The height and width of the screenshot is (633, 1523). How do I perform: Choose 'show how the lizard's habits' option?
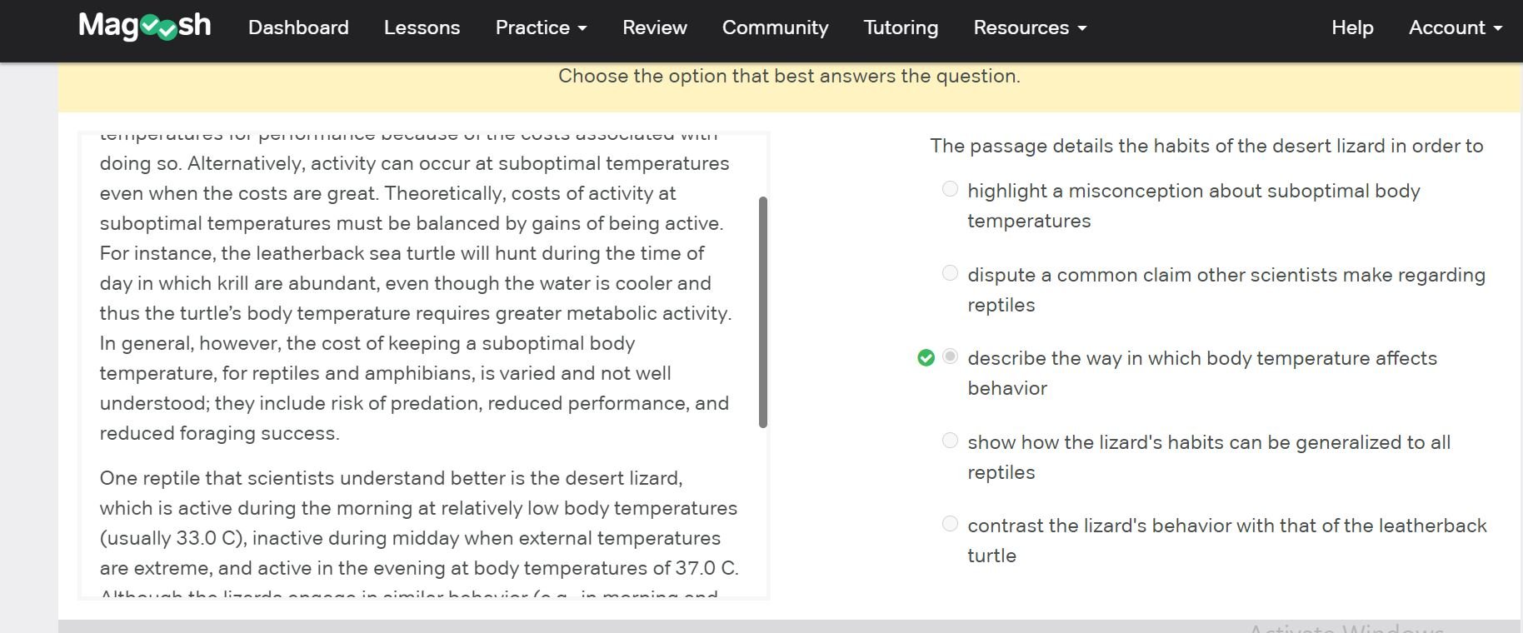tap(950, 441)
